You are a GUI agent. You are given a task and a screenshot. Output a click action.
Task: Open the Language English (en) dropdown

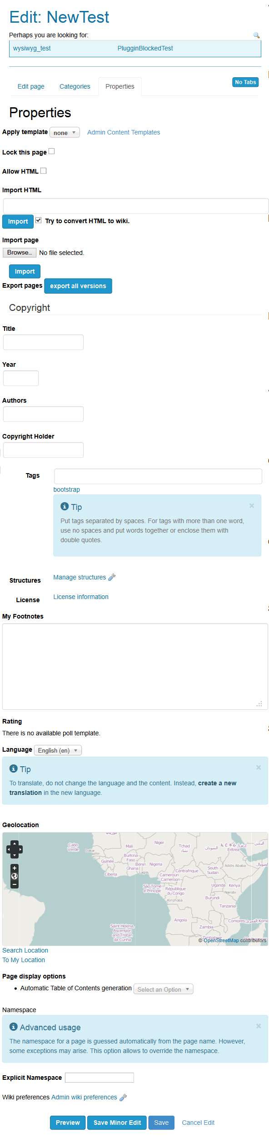[x=58, y=750]
